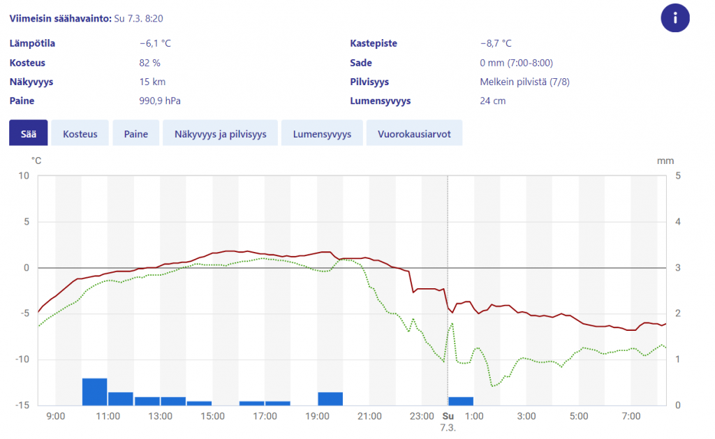
Task: Click the tallest precipitation bar
Action: point(94,392)
